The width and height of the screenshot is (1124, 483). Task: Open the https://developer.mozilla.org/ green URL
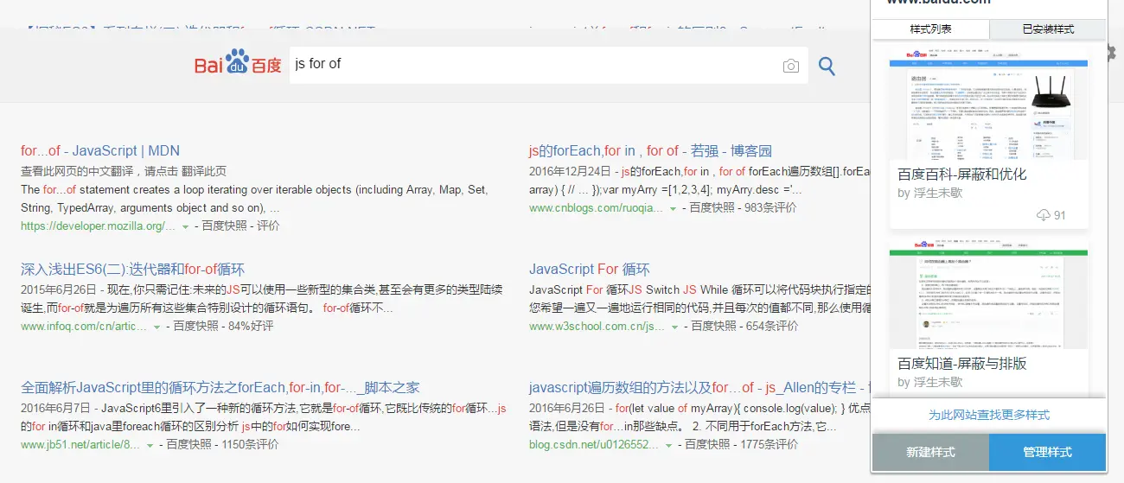coord(98,226)
